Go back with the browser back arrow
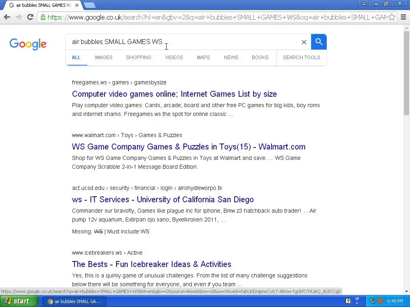Image resolution: width=410 pixels, height=307 pixels. click(7, 17)
